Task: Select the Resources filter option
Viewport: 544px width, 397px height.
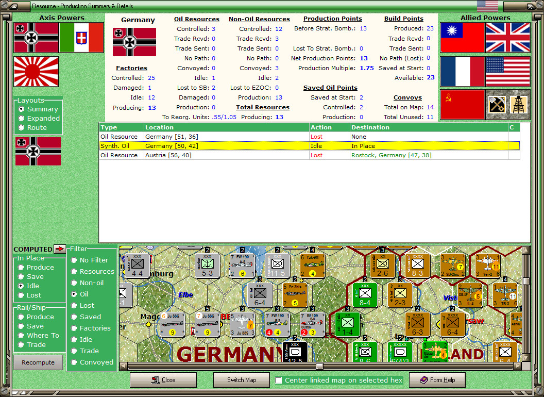Action: (73, 271)
